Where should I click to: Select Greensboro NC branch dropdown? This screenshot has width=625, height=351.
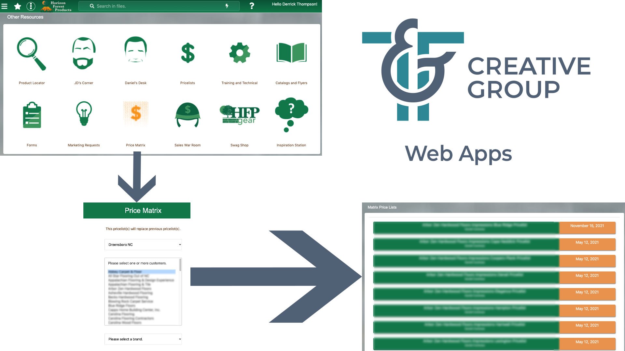[x=143, y=245]
